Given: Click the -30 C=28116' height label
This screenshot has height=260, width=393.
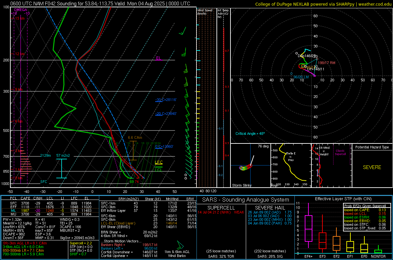Looking at the screenshot, I should [x=166, y=100].
